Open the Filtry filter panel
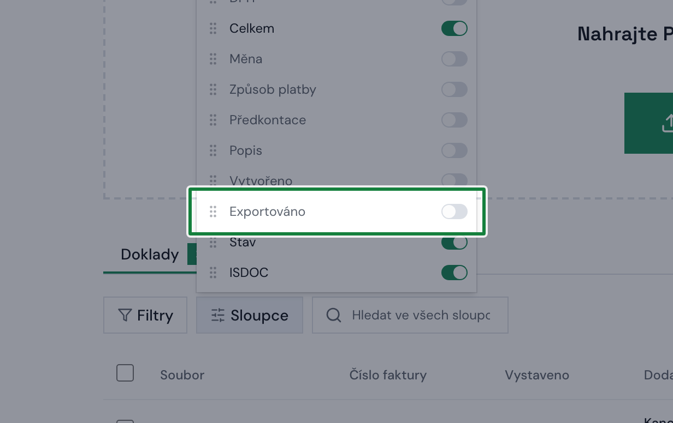This screenshot has height=423, width=673. (x=145, y=315)
